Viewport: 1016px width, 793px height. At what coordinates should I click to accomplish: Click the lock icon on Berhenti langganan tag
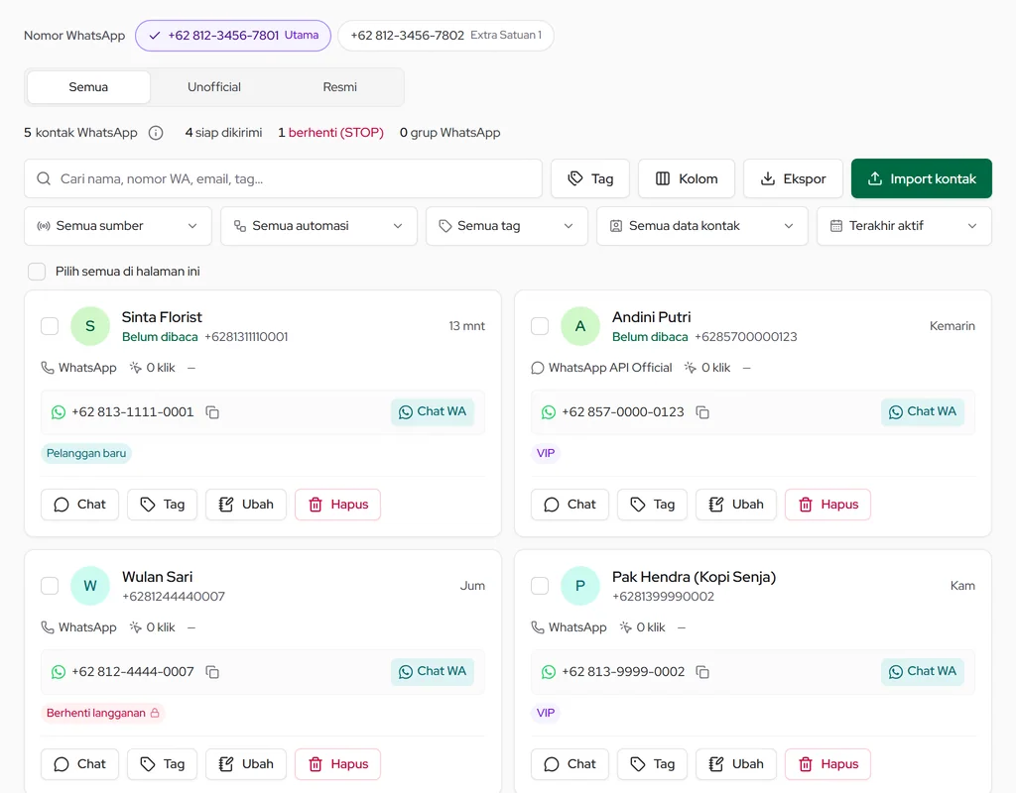[x=155, y=713]
